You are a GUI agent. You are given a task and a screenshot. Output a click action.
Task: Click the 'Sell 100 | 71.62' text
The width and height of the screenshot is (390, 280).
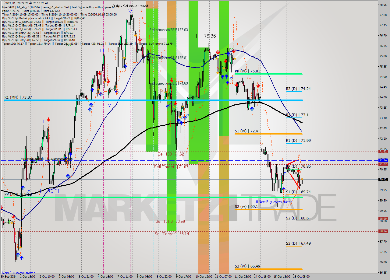pyautogui.click(x=171, y=154)
